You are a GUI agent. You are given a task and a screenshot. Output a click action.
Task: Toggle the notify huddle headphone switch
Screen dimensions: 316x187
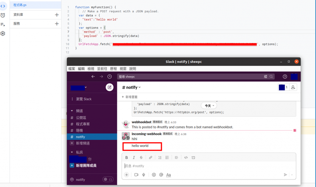click(x=108, y=179)
